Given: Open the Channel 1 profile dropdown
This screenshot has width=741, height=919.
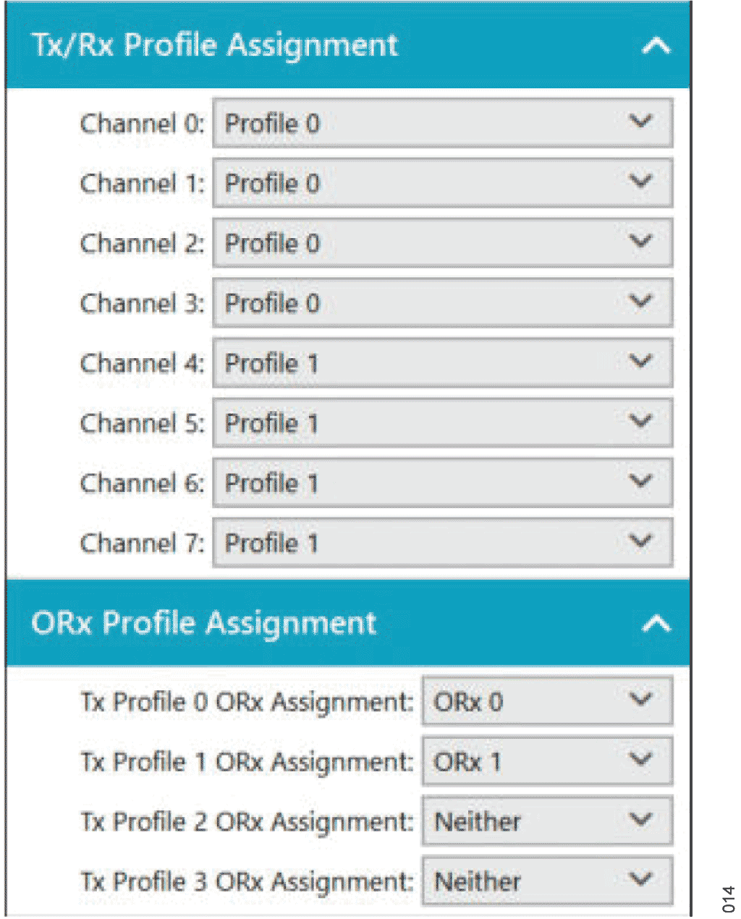Looking at the screenshot, I should tap(442, 184).
